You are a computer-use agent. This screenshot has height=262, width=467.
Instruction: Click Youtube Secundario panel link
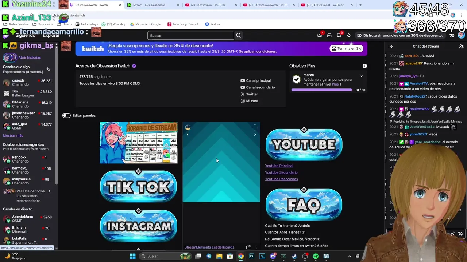[x=281, y=172]
